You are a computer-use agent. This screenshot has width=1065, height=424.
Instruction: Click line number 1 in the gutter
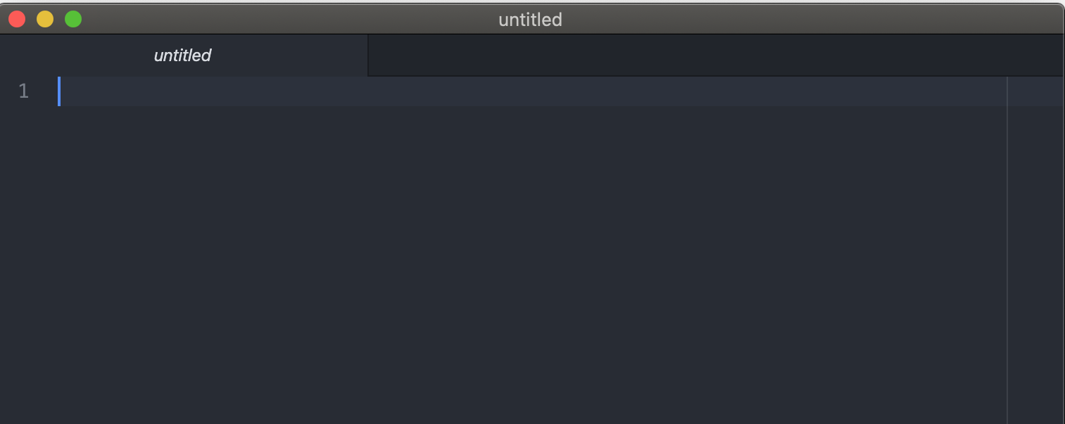(x=24, y=91)
